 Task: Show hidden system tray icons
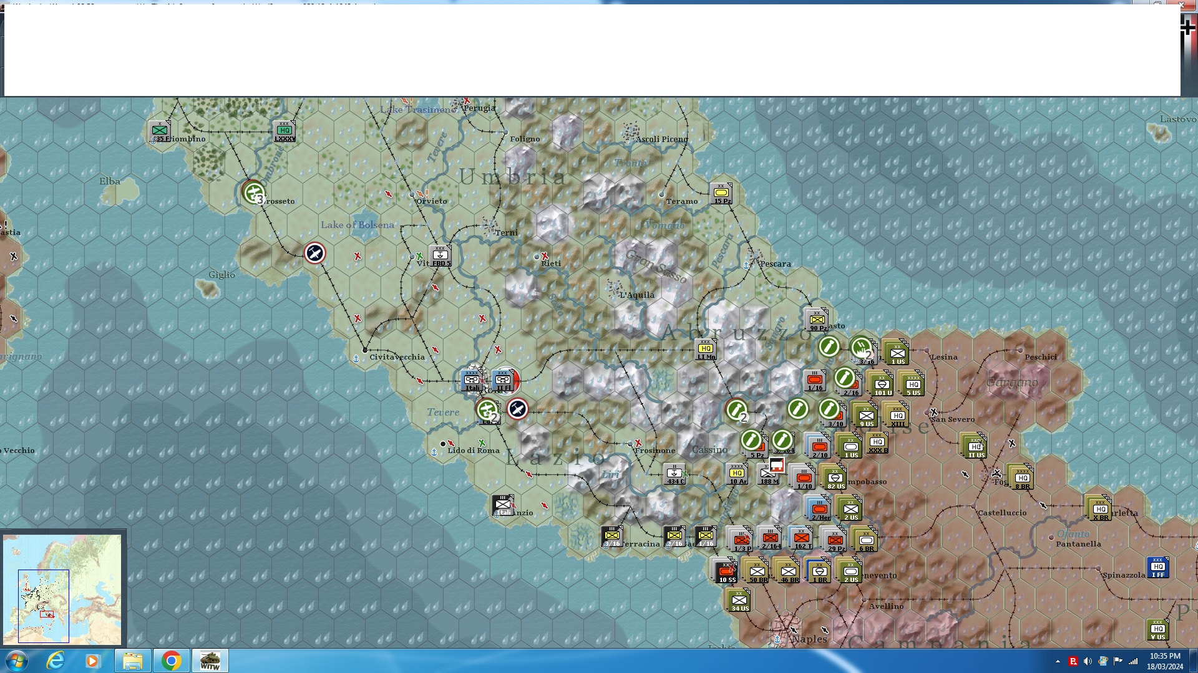[x=1058, y=661]
